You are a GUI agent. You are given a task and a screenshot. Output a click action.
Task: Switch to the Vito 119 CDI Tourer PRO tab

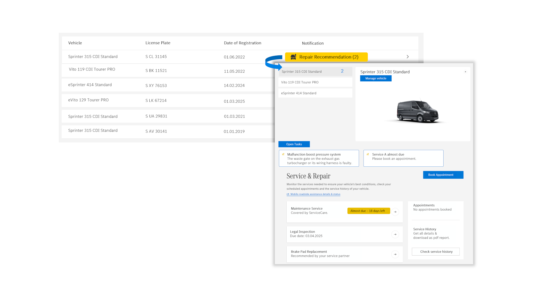(300, 82)
